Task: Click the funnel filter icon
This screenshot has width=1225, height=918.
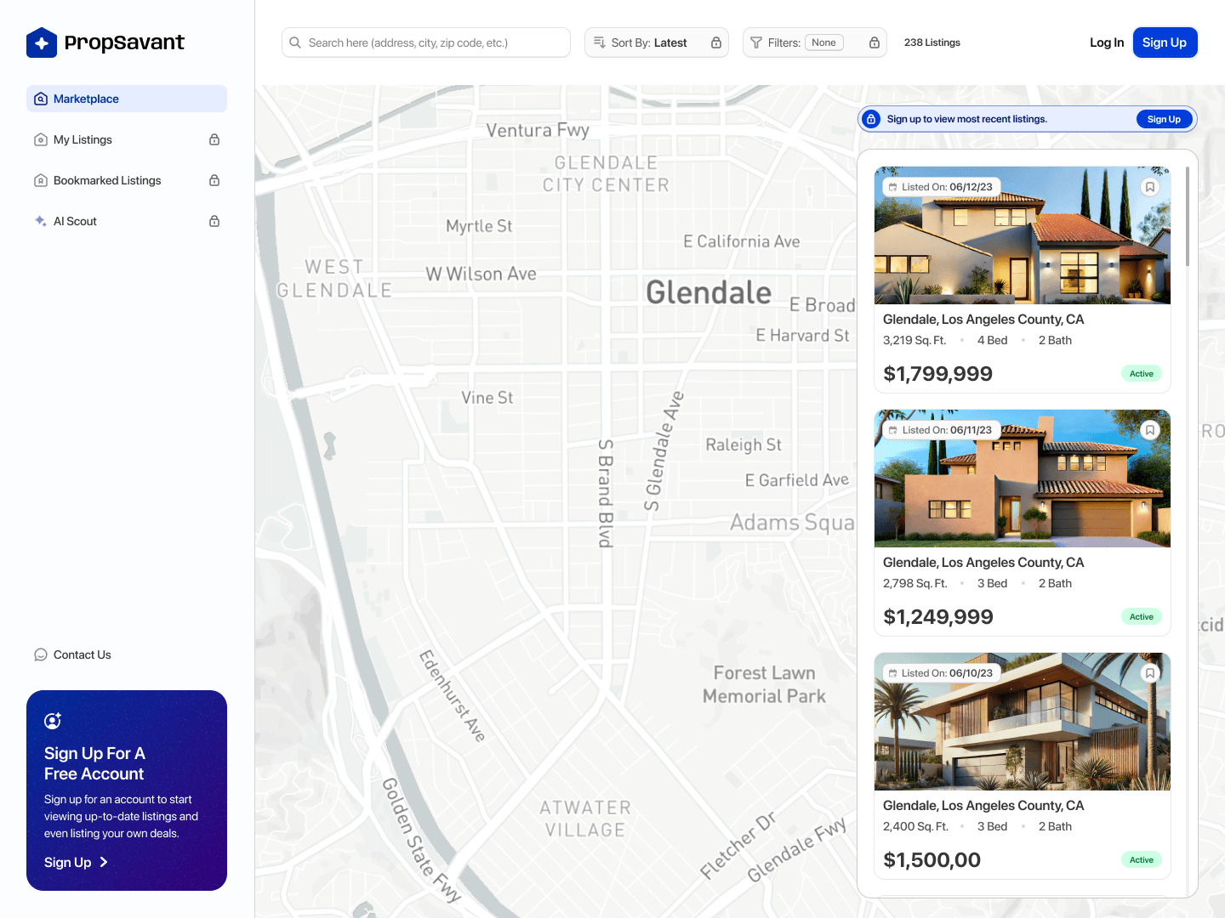Action: tap(756, 42)
